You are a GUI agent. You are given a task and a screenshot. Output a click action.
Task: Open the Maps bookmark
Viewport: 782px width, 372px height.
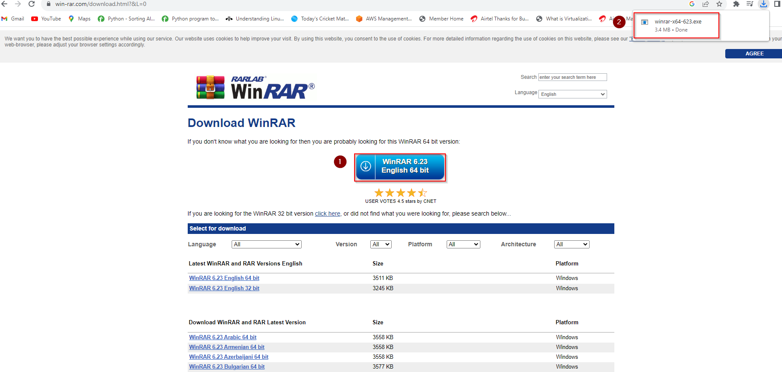(79, 19)
